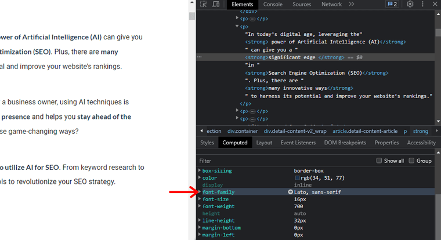Switch to the Elements tab
441x240 pixels.
242,4
